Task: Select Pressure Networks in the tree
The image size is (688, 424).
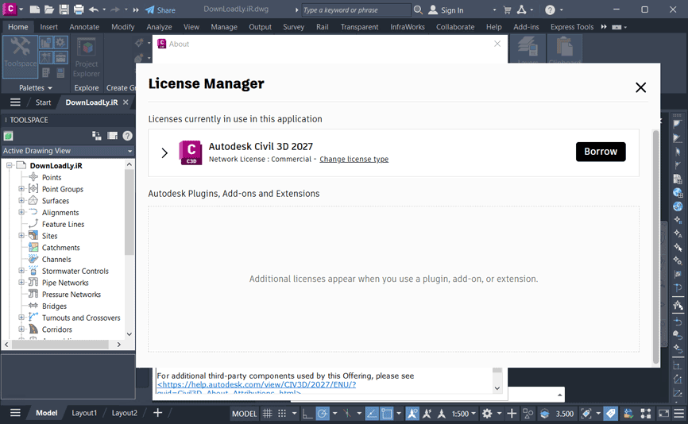Action: (71, 295)
